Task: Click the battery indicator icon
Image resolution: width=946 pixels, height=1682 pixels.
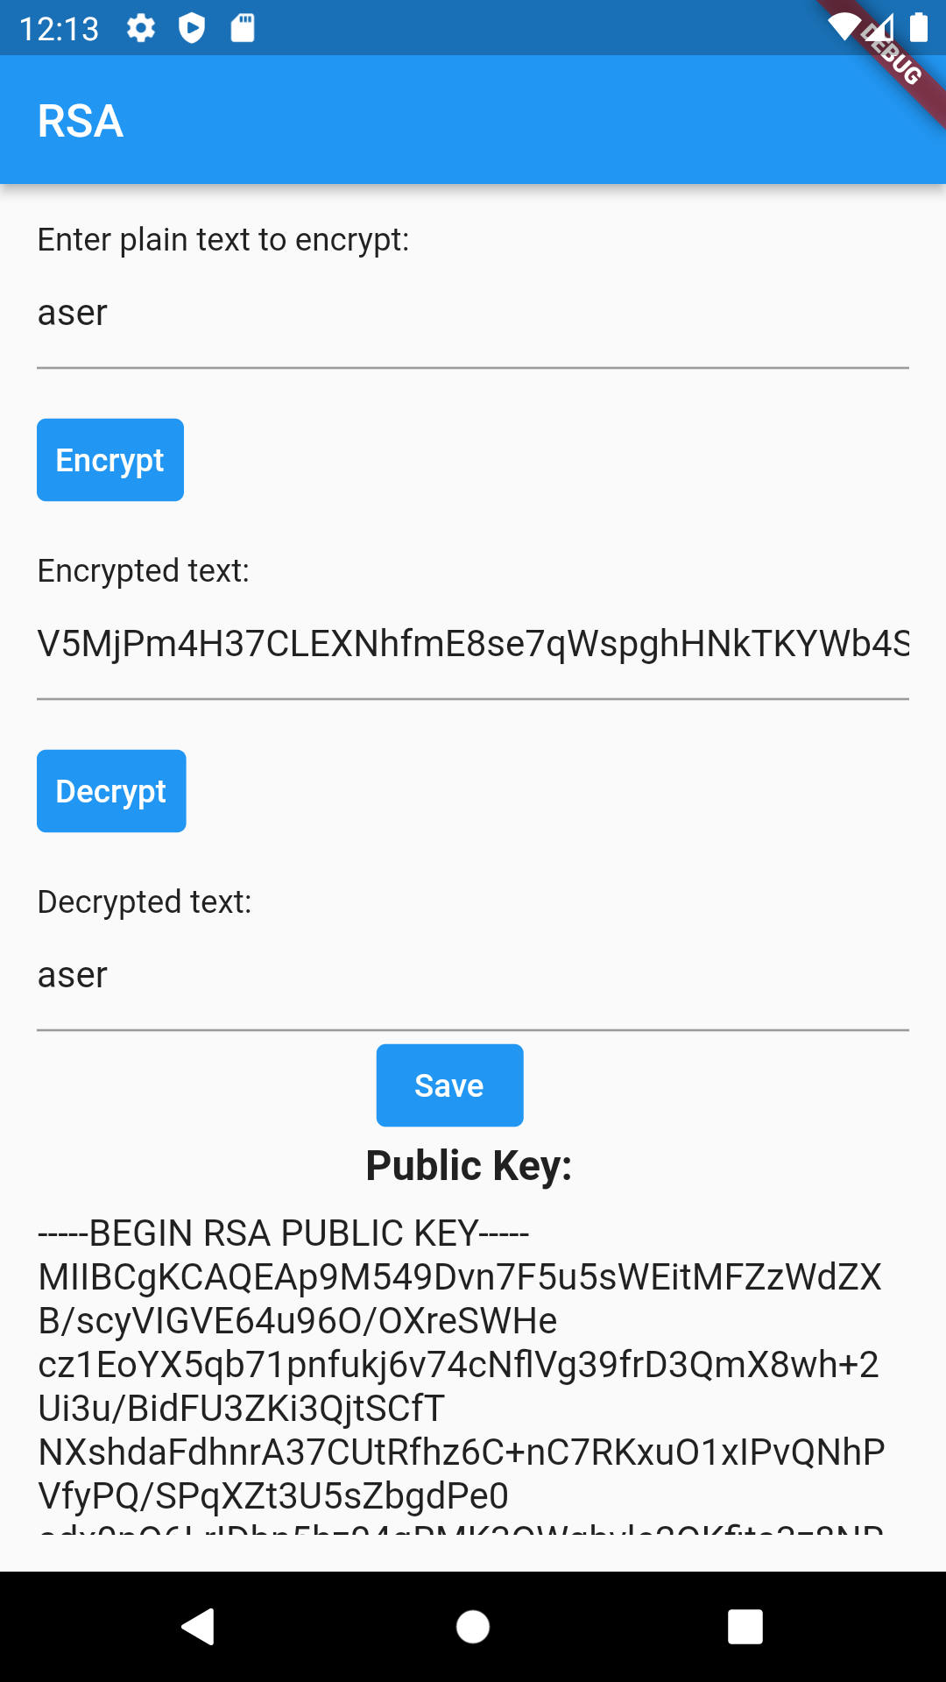Action: [x=920, y=29]
